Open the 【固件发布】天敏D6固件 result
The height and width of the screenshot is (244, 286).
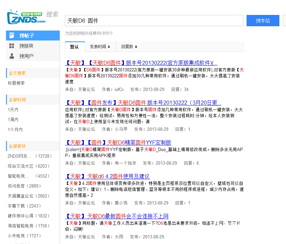[x=143, y=103]
